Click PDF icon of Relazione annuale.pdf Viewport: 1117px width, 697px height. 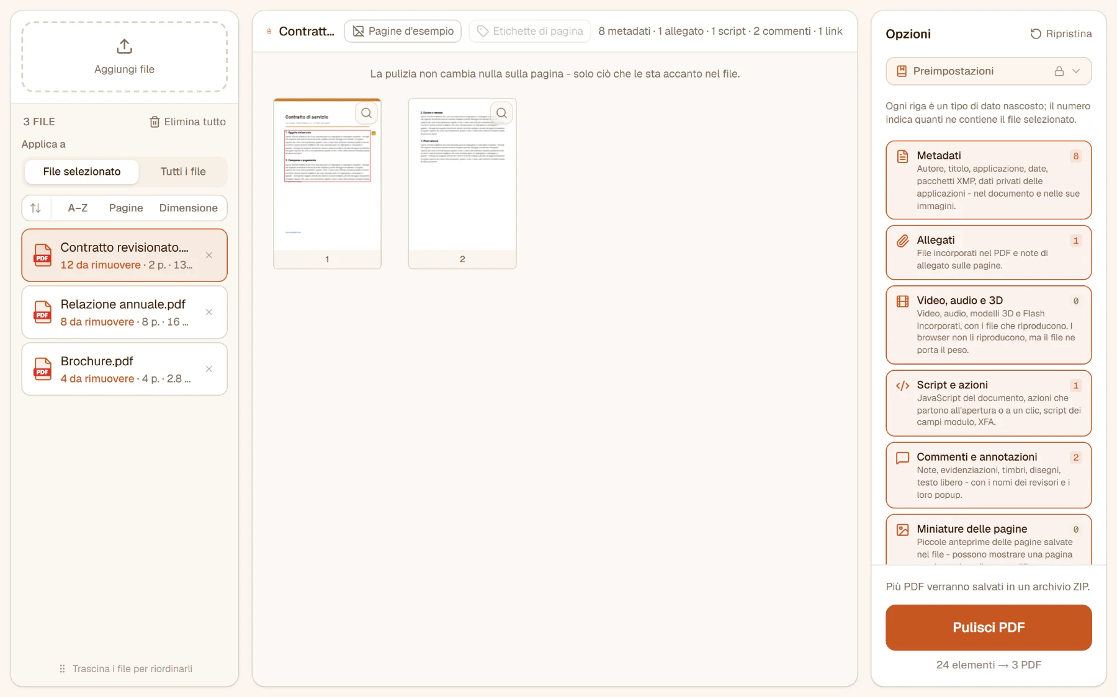click(42, 313)
